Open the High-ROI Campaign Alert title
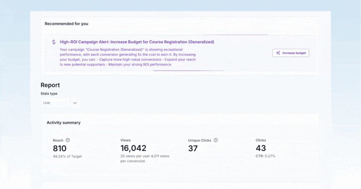 (137, 42)
